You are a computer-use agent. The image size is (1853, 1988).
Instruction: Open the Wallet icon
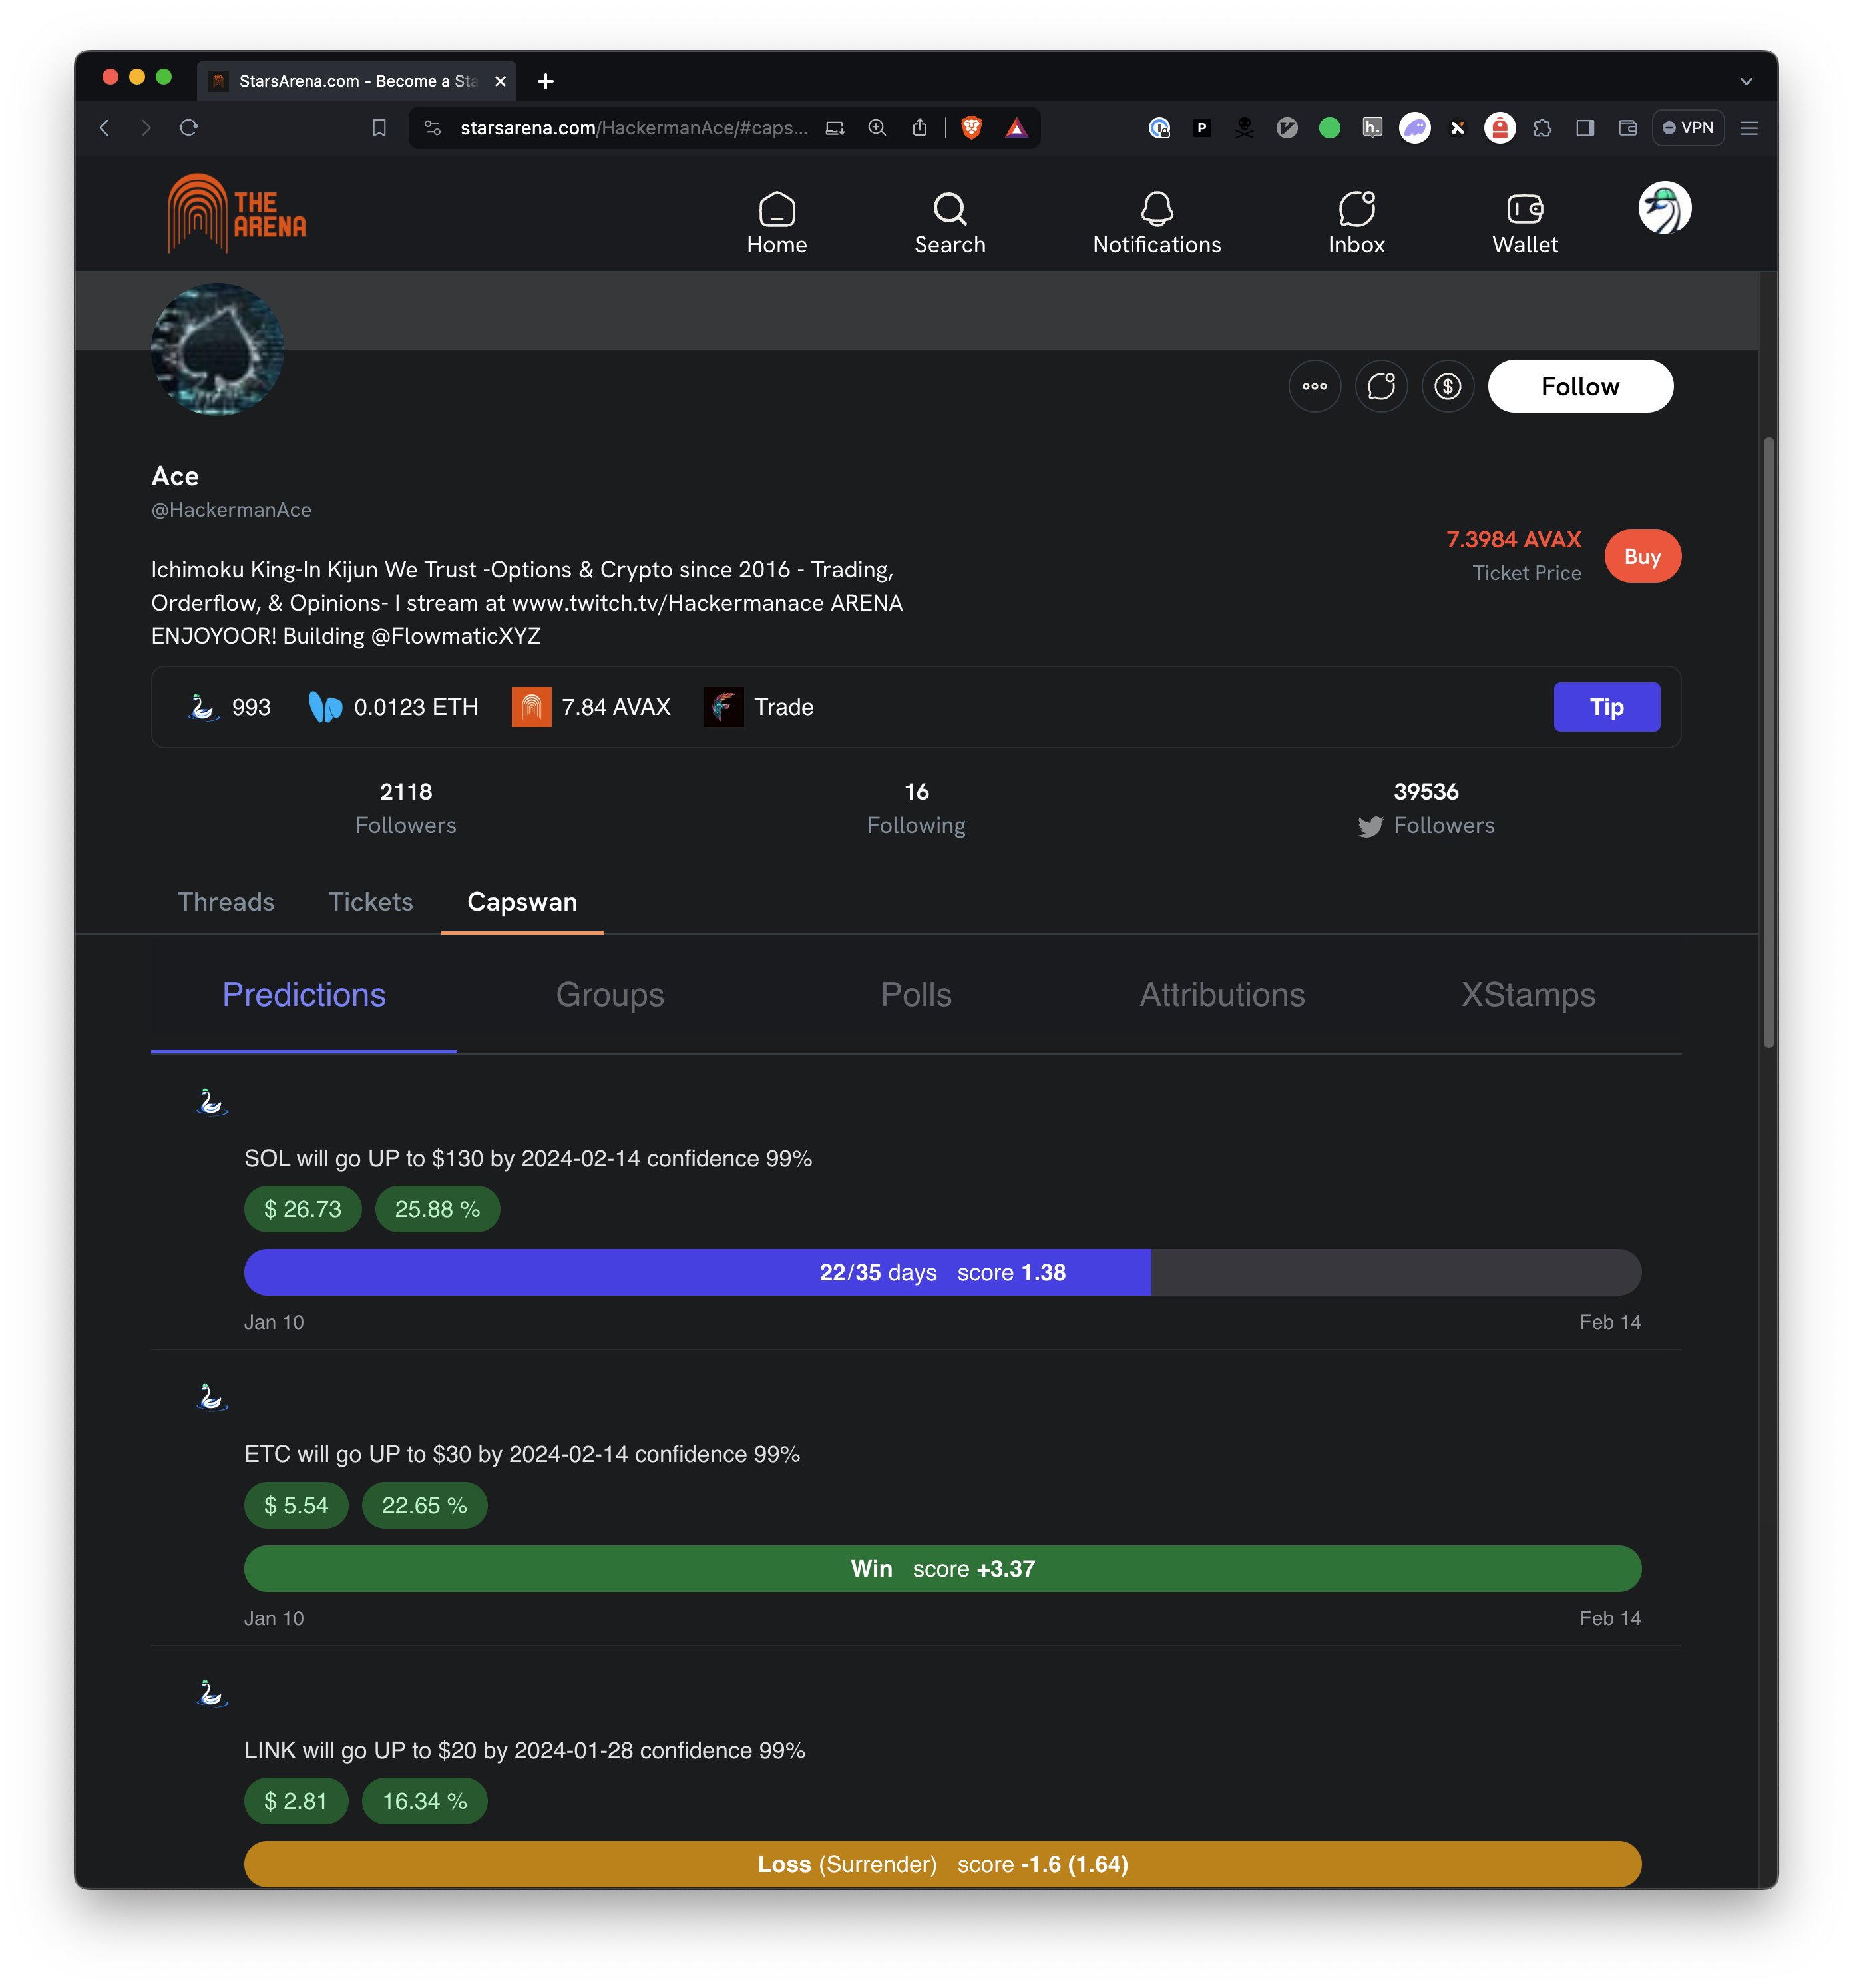point(1524,222)
